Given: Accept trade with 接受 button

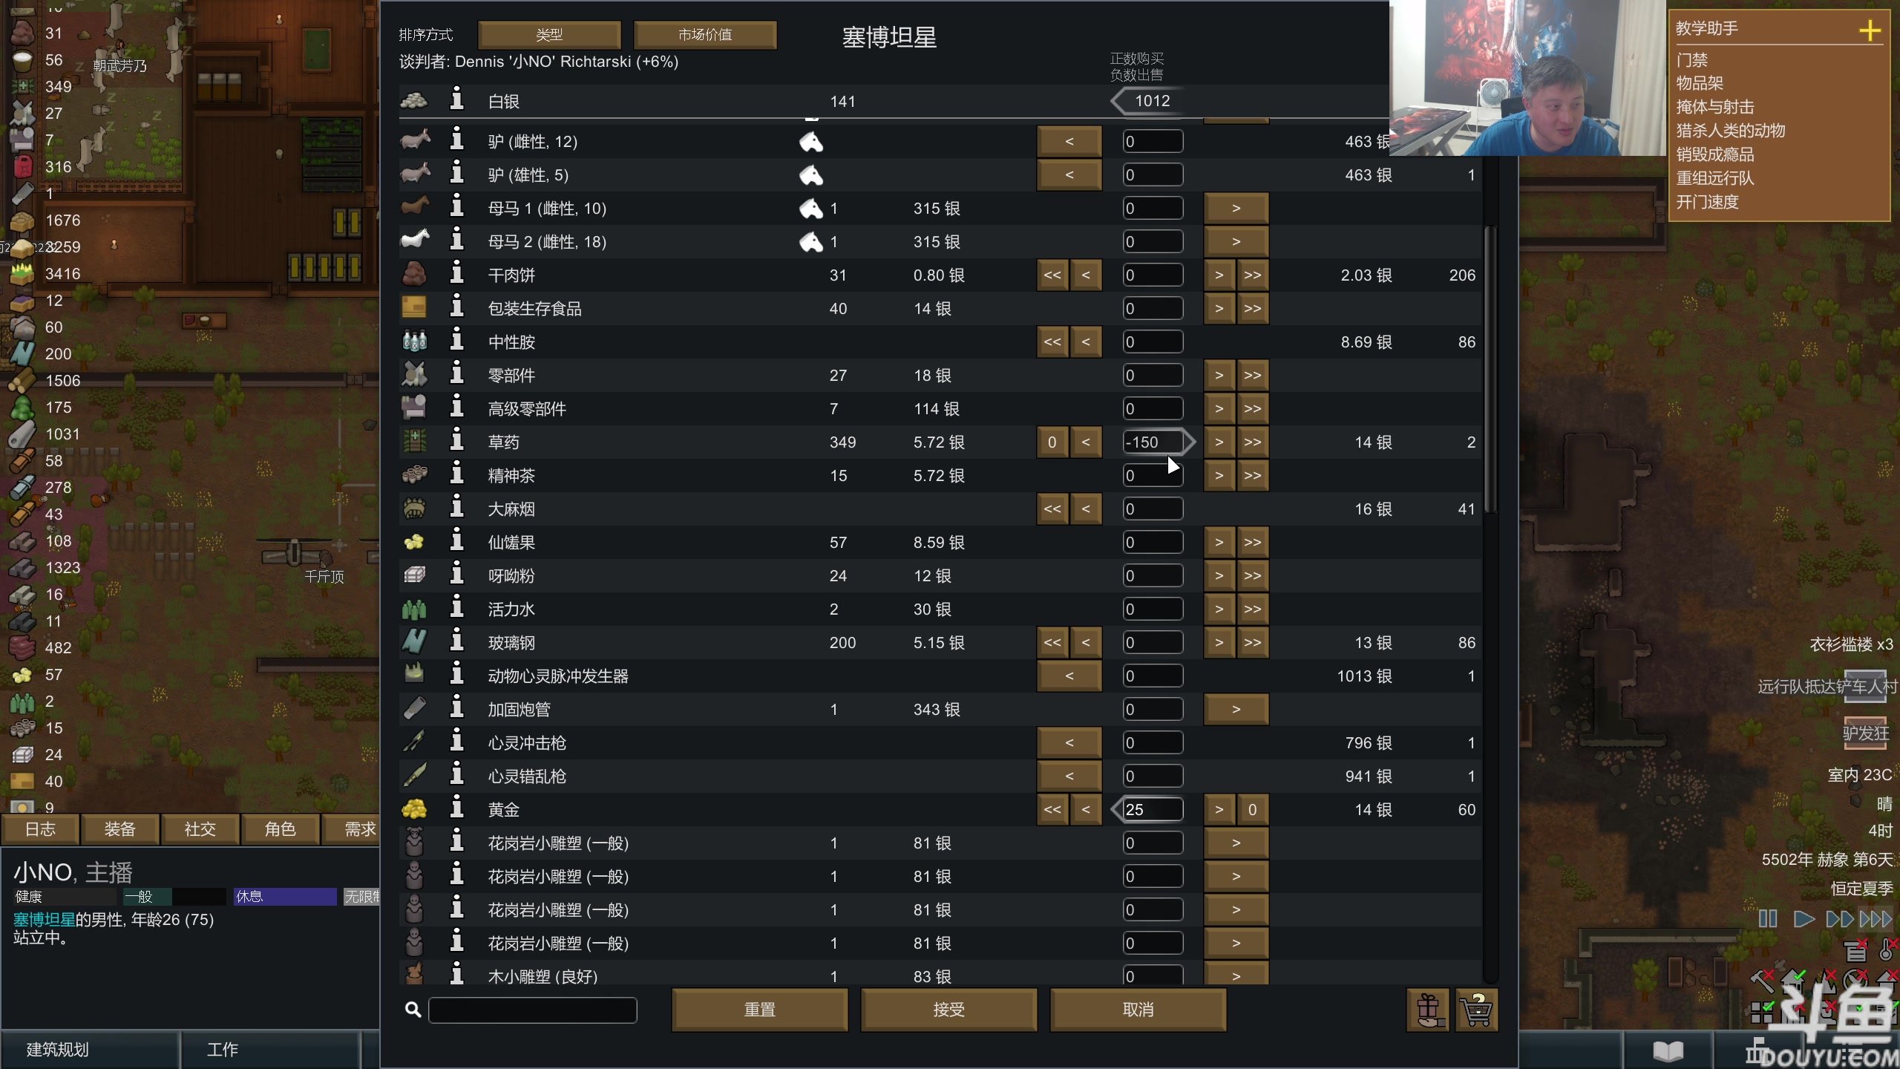Looking at the screenshot, I should [x=948, y=1010].
